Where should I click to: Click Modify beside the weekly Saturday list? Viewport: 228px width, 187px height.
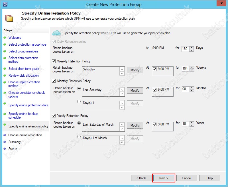click(135, 70)
